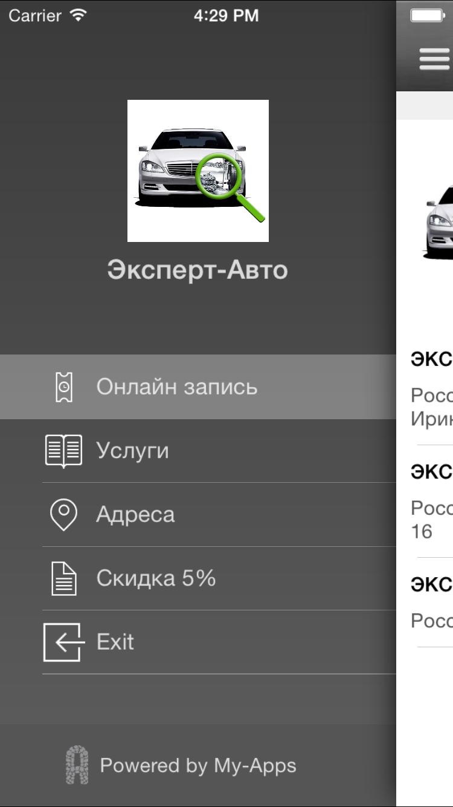The width and height of the screenshot is (453, 807).
Task: Click the map pin icon beside Адреса
Action: [x=63, y=515]
